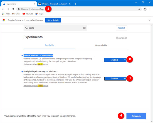
Task: Click 'Use the Windows OS spell checker' title
Action: [x=38, y=56]
